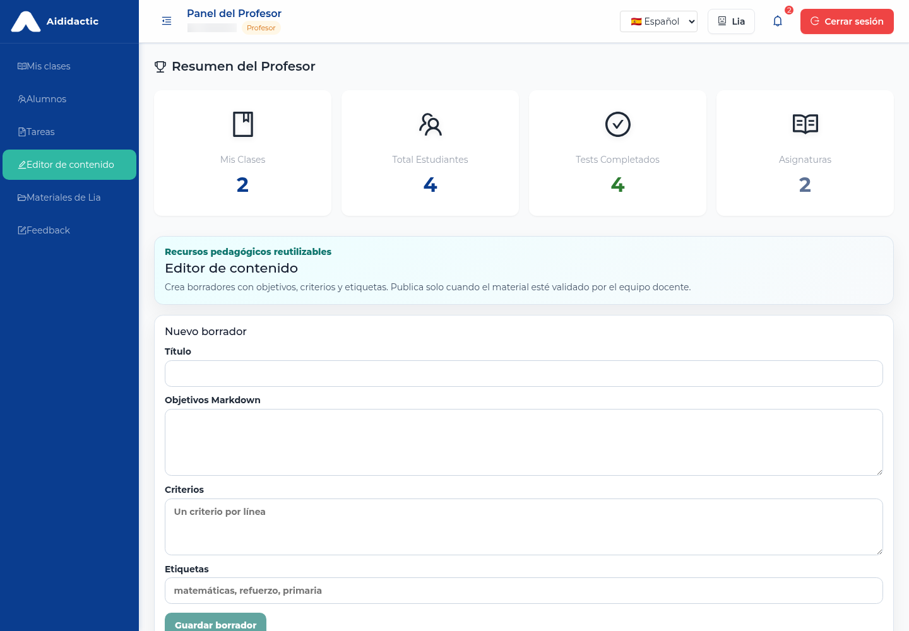909x631 pixels.
Task: Open Tareas in sidebar
Action: point(69,132)
